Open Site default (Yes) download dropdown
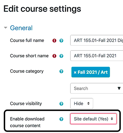Image resolution: width=123 pixels, height=133 pixels. (93, 119)
